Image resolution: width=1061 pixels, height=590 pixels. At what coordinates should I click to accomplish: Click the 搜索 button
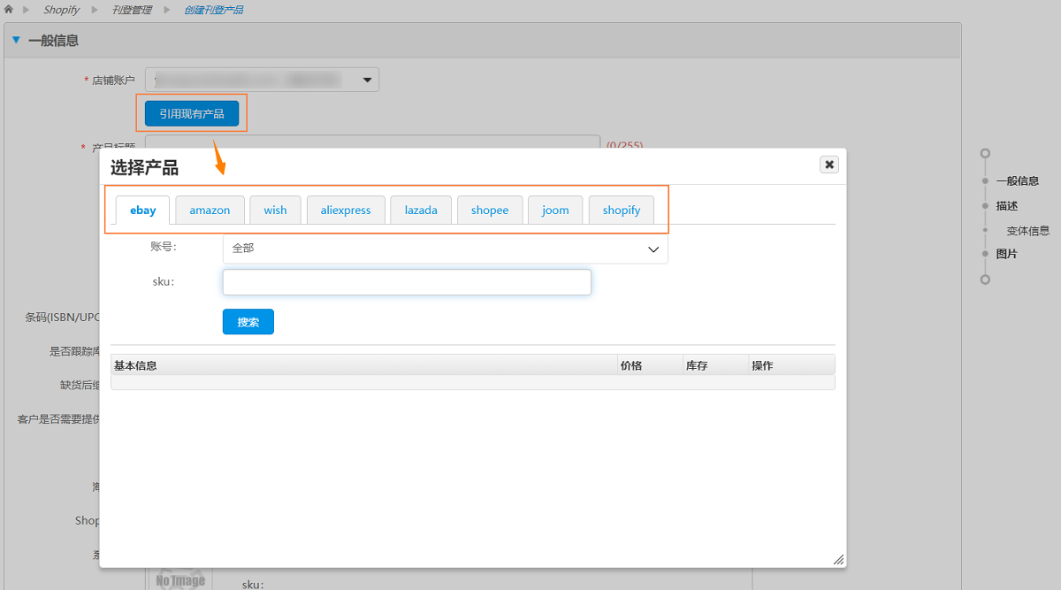248,322
